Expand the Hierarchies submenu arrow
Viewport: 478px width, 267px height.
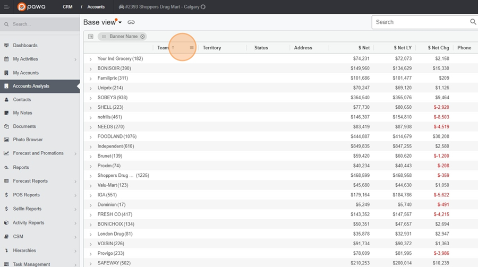75,251
